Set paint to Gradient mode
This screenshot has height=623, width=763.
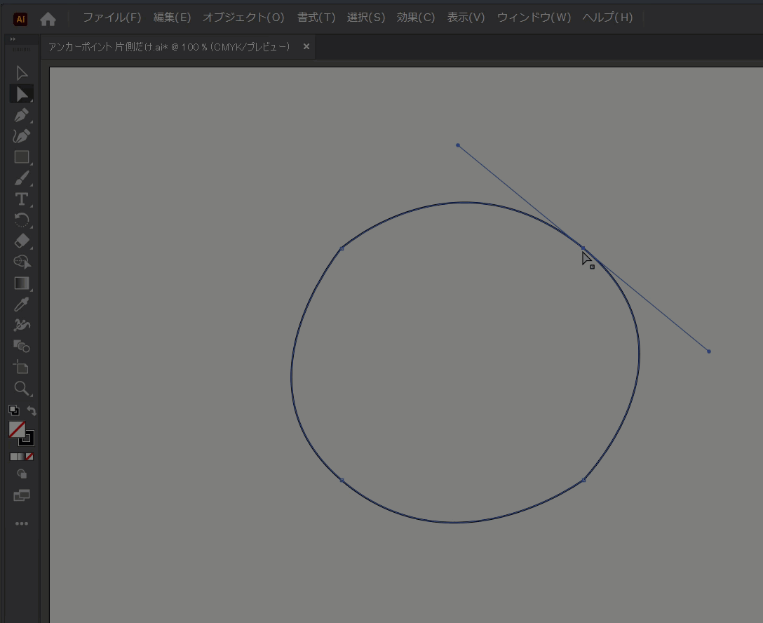pos(22,457)
